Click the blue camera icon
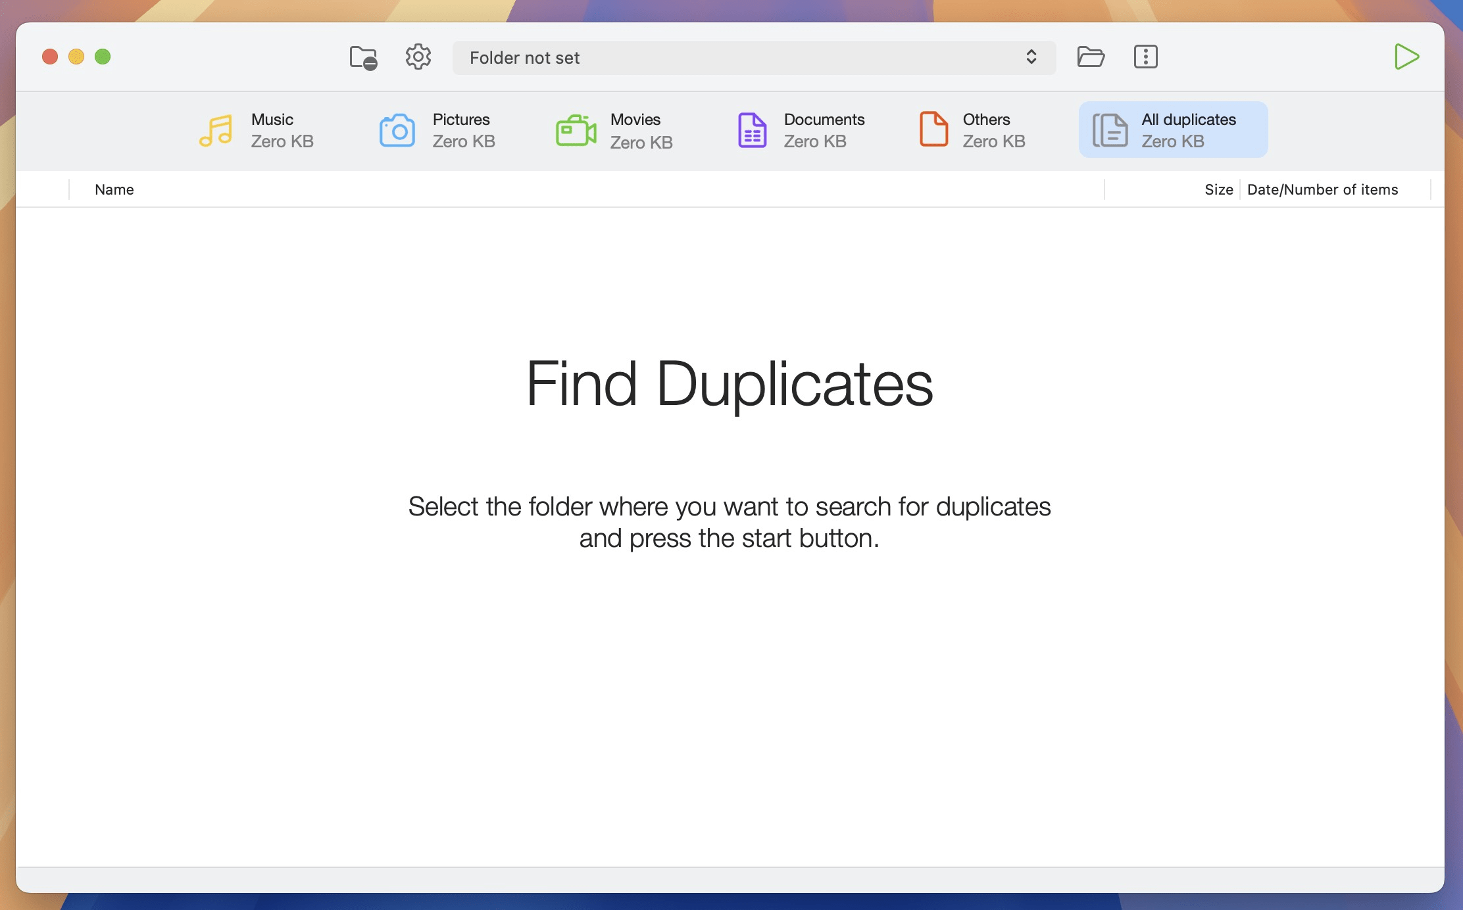1463x910 pixels. tap(397, 130)
